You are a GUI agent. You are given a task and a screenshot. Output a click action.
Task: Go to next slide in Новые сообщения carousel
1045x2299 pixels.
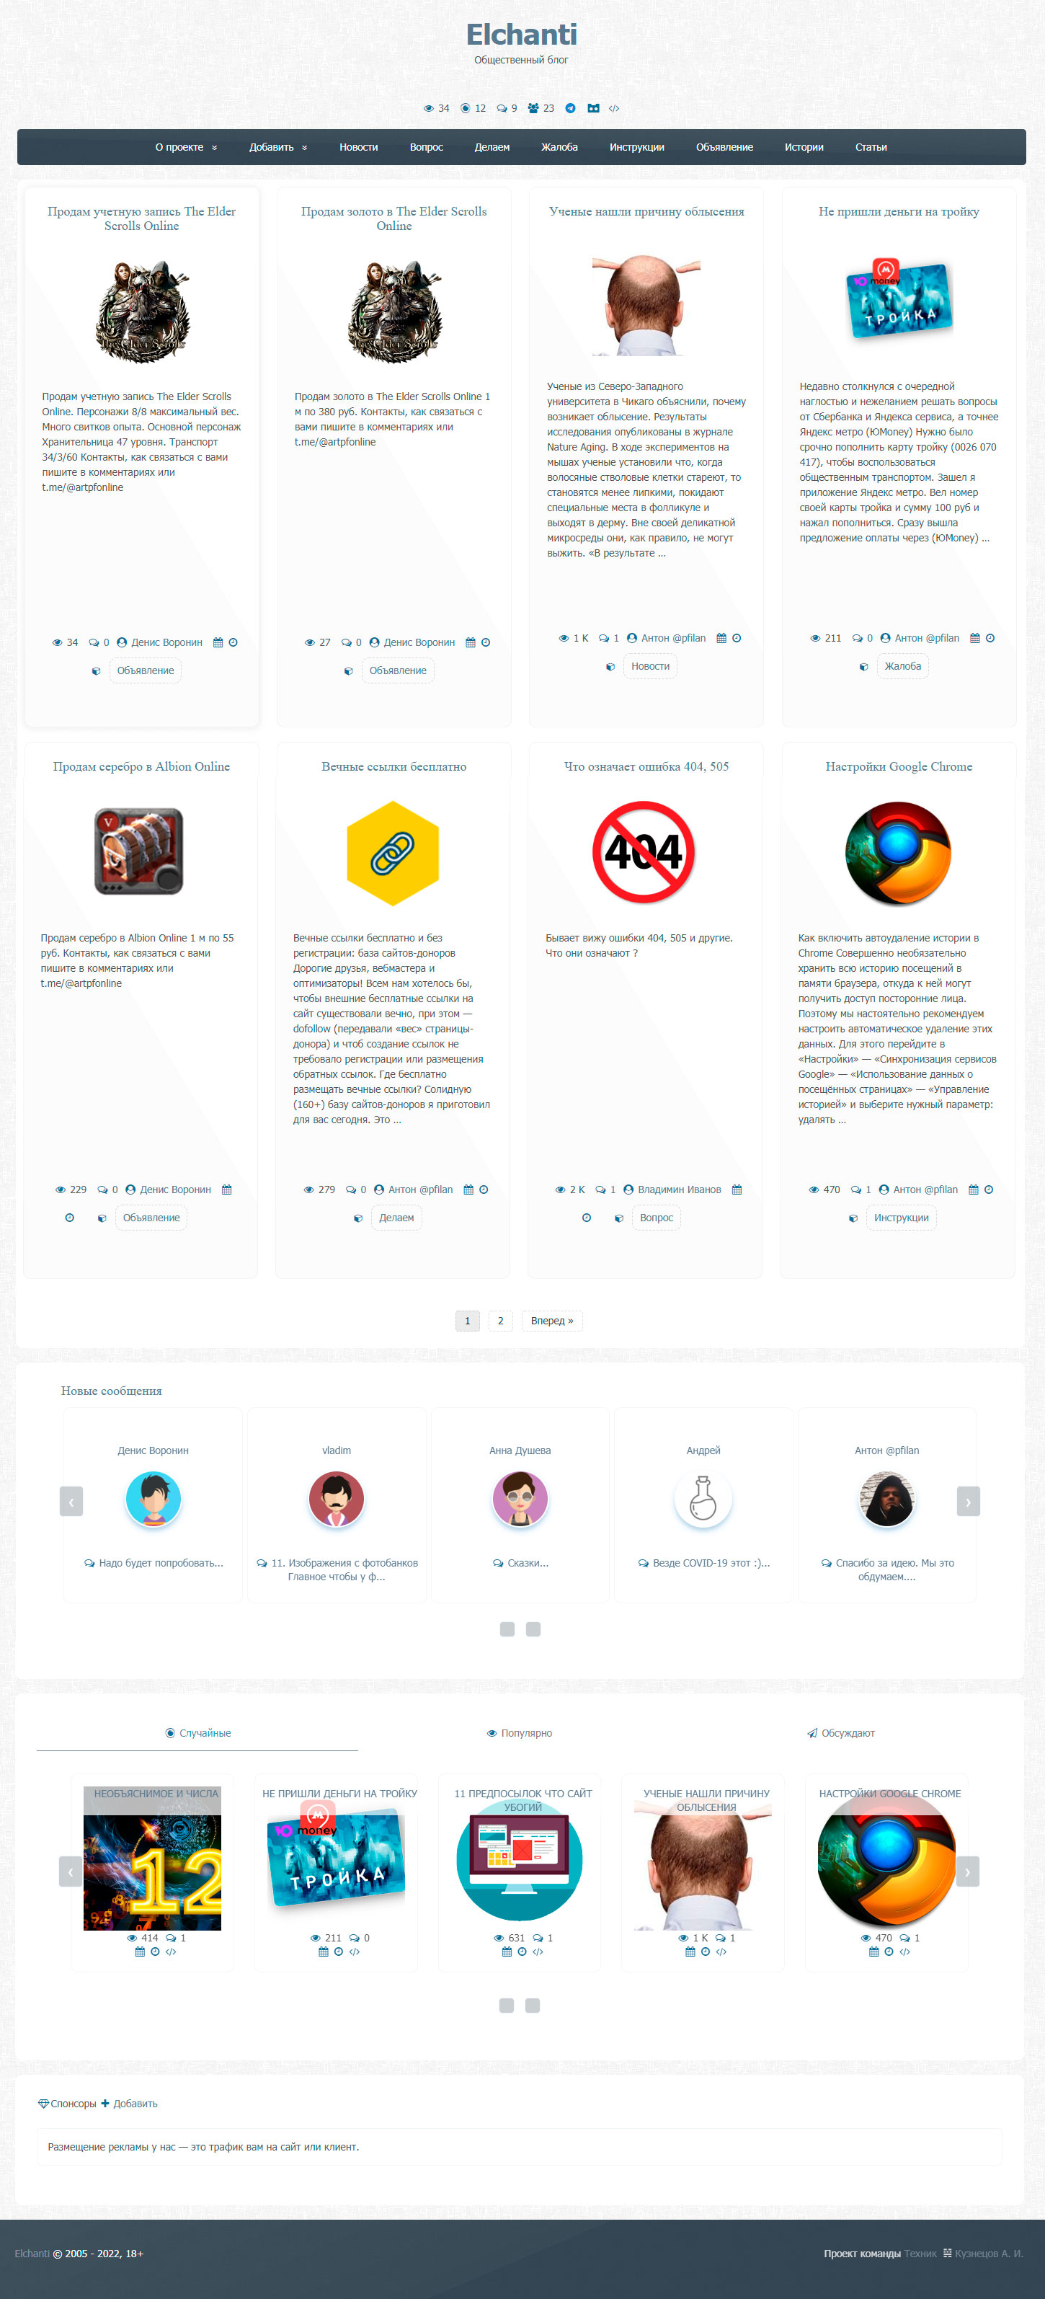tap(969, 1501)
